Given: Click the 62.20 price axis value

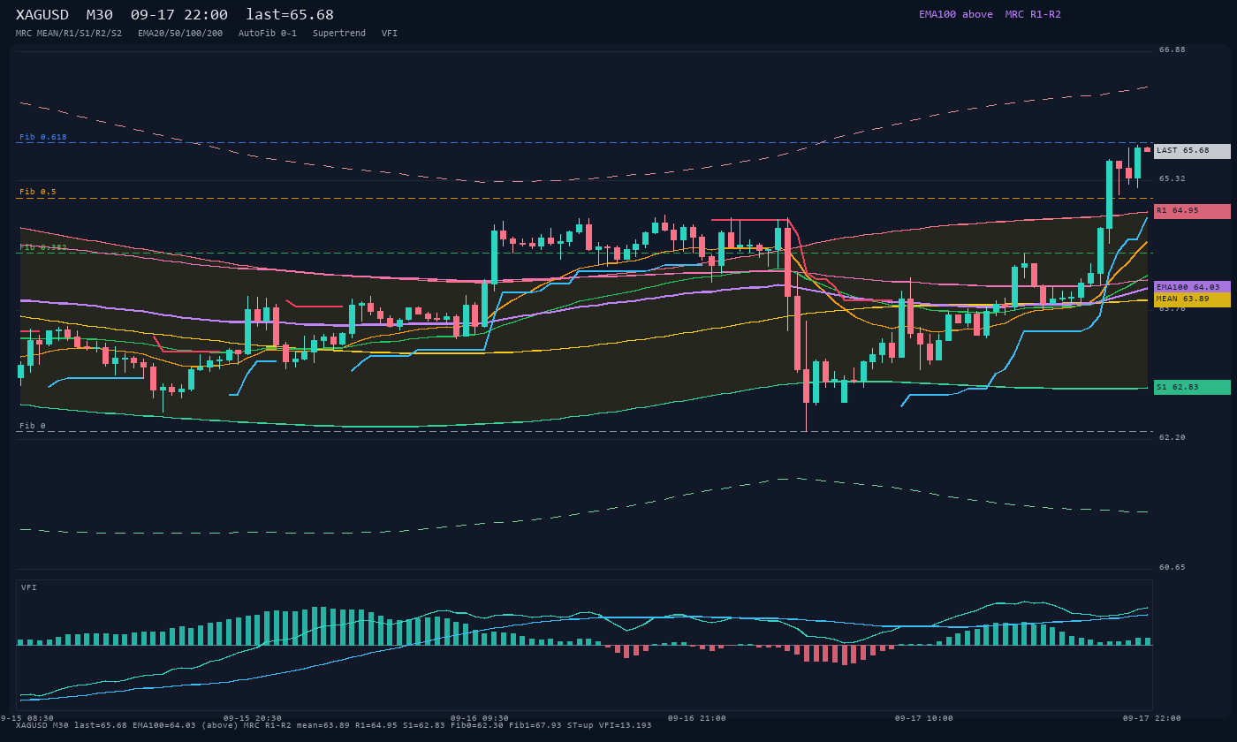Looking at the screenshot, I should point(1172,437).
